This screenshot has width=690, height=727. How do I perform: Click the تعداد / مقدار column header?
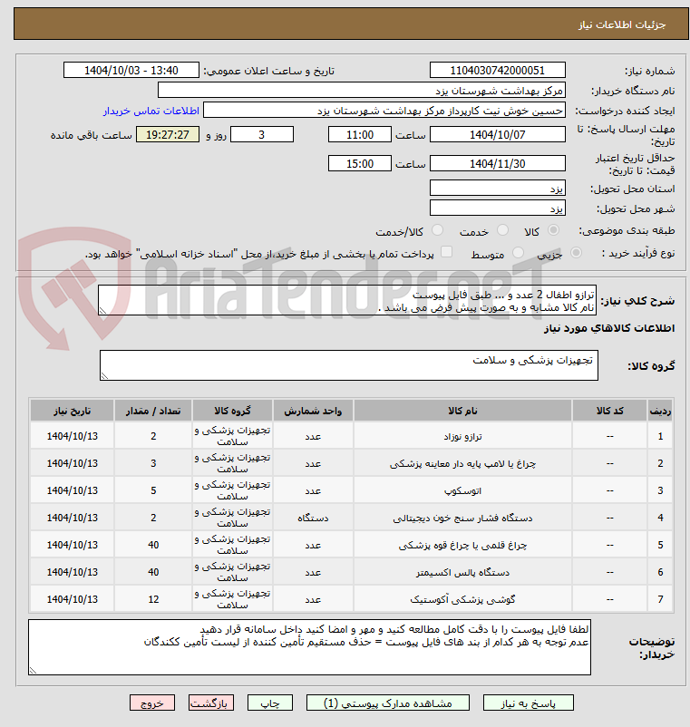153,411
